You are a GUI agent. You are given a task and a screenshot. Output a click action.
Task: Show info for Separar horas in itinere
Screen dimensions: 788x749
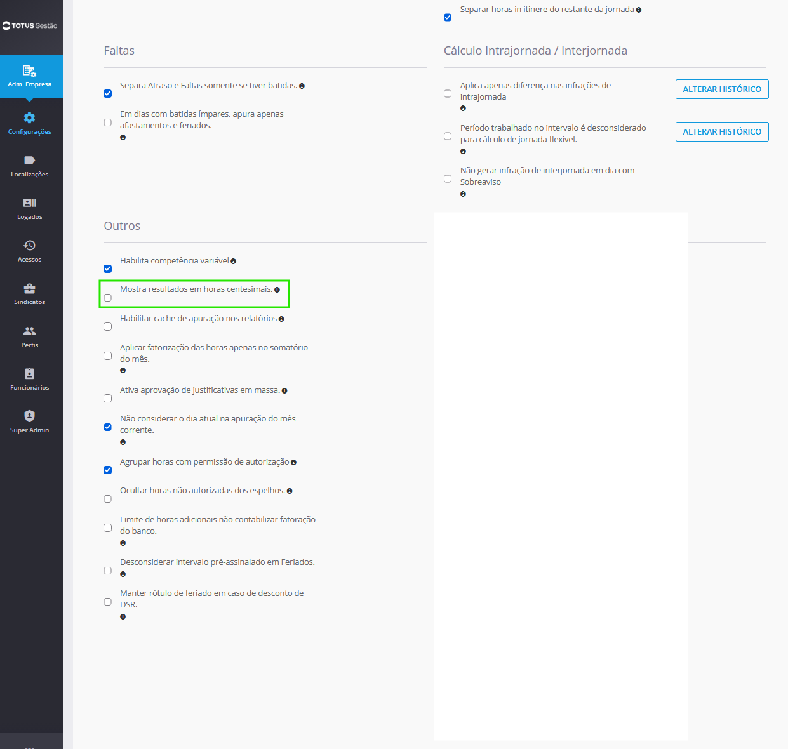coord(639,10)
